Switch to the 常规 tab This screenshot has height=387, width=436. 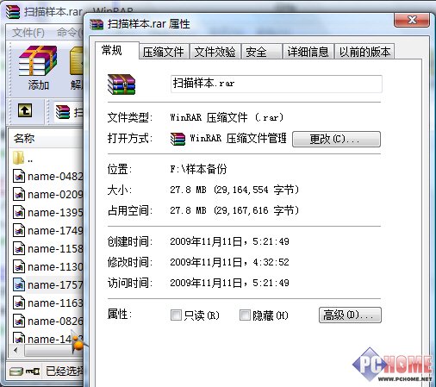point(117,51)
